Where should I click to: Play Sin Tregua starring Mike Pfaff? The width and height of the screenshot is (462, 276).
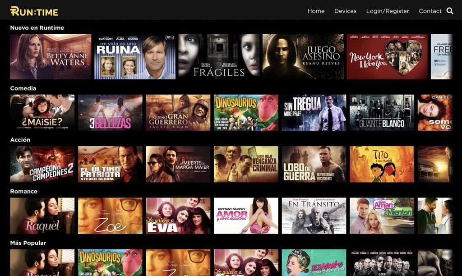click(x=314, y=112)
